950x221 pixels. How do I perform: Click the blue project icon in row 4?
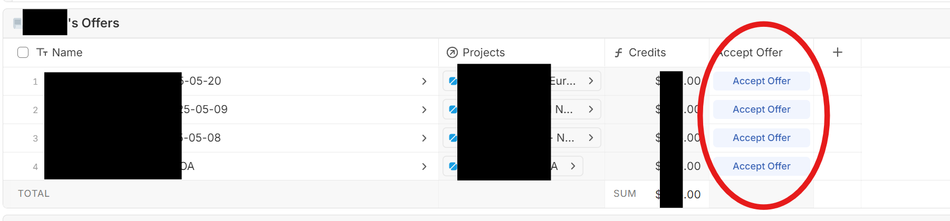coord(453,166)
